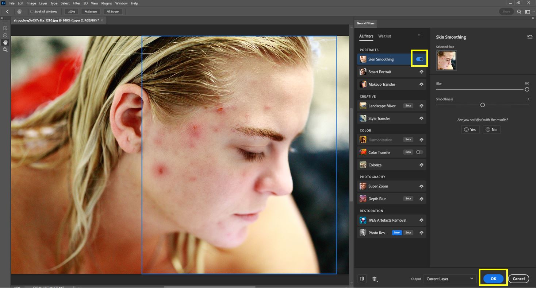537x288 pixels.
Task: Switch to the Wait list tab
Action: pyautogui.click(x=384, y=36)
